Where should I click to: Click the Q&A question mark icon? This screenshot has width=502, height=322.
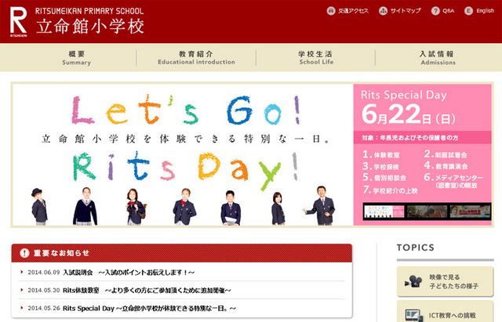coord(435,11)
